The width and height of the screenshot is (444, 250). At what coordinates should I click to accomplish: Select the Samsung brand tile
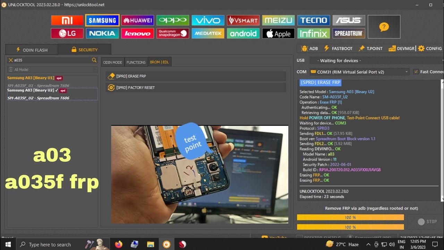(102, 20)
